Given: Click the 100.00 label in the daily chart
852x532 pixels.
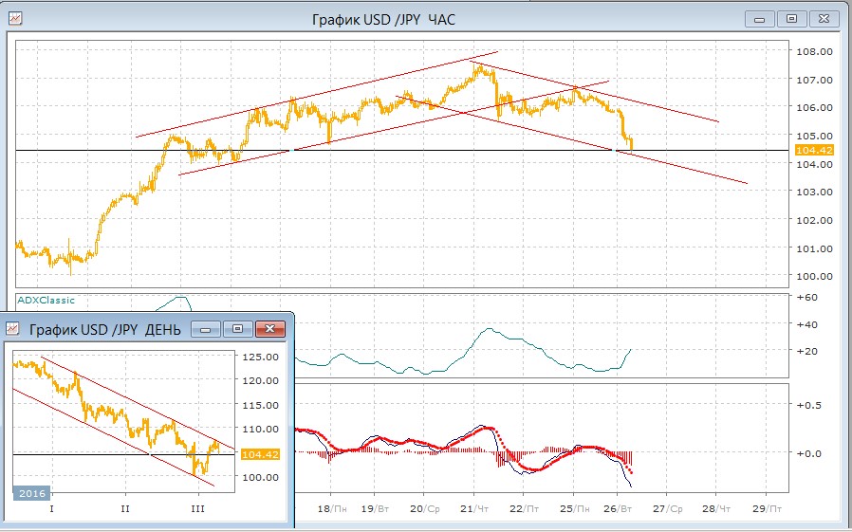Looking at the screenshot, I should [x=260, y=477].
